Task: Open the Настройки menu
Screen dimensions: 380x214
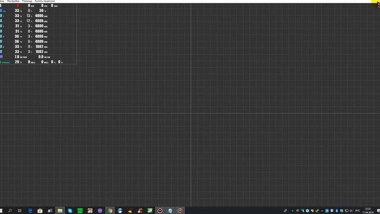Action: pos(13,1)
